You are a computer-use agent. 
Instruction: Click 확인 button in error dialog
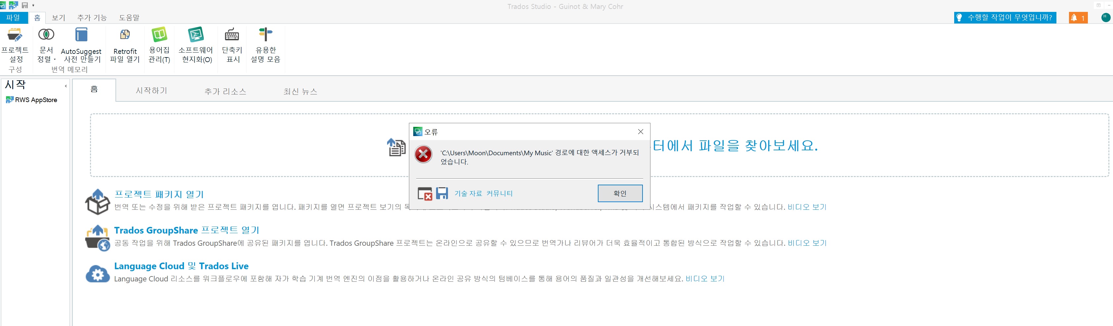[620, 193]
